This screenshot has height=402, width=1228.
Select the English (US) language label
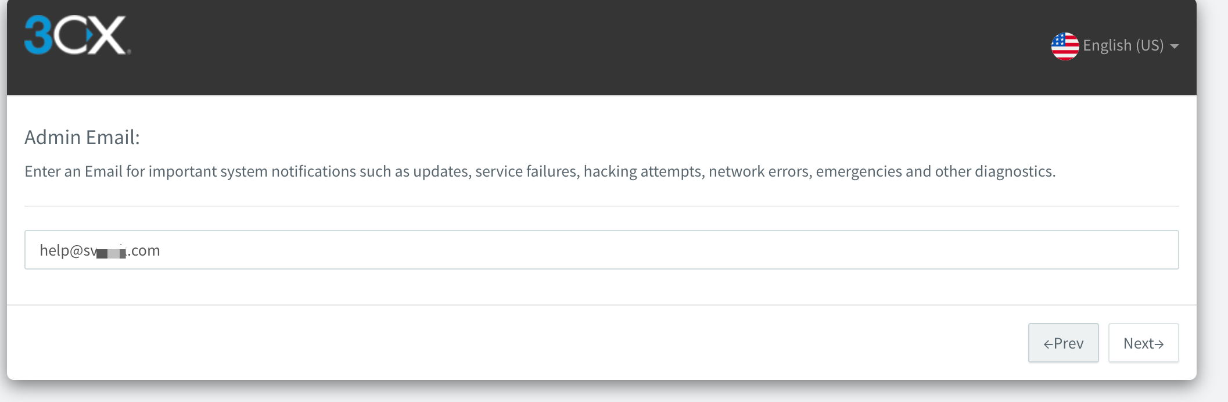point(1123,45)
